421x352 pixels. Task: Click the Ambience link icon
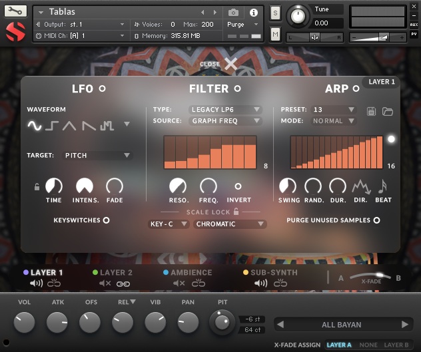(x=199, y=283)
